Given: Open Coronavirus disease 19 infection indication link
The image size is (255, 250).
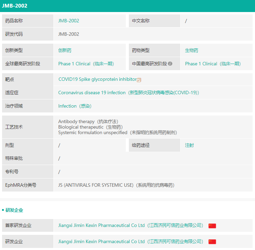Looking at the screenshot, I should coord(128,93).
